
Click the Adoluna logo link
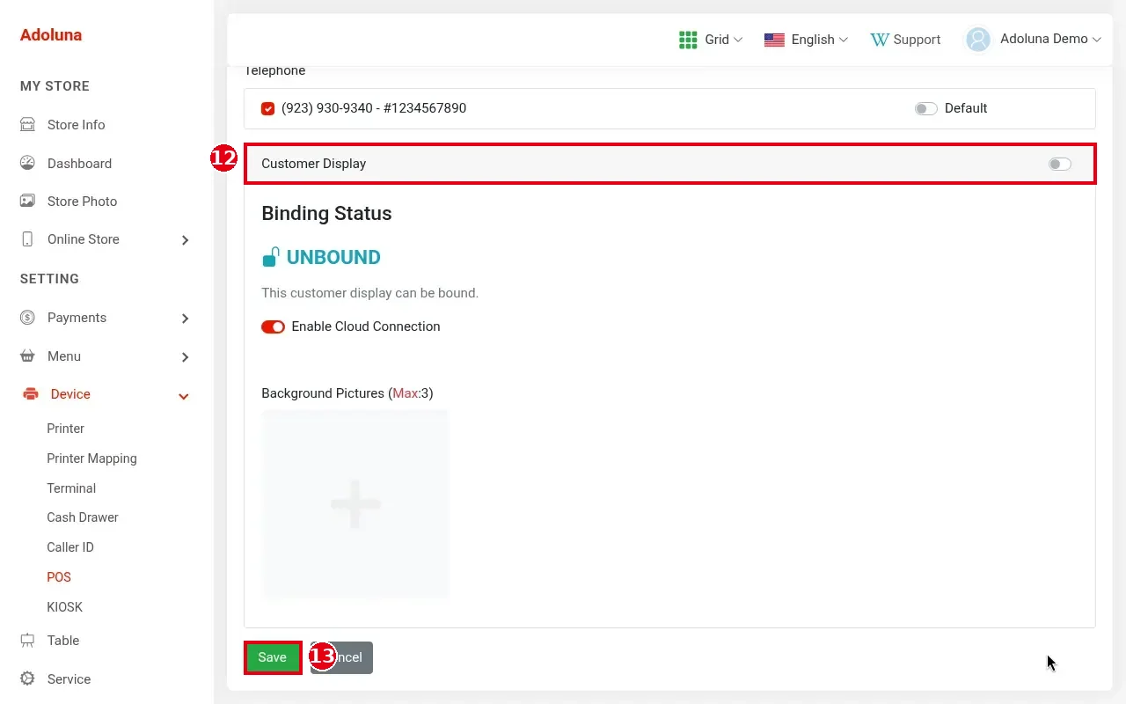tap(51, 35)
